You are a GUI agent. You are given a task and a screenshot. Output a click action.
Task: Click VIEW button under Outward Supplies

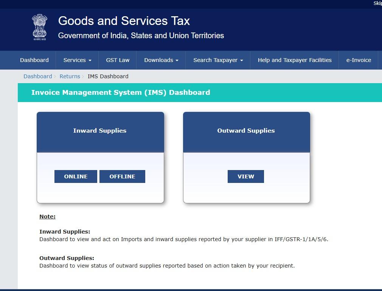(246, 176)
